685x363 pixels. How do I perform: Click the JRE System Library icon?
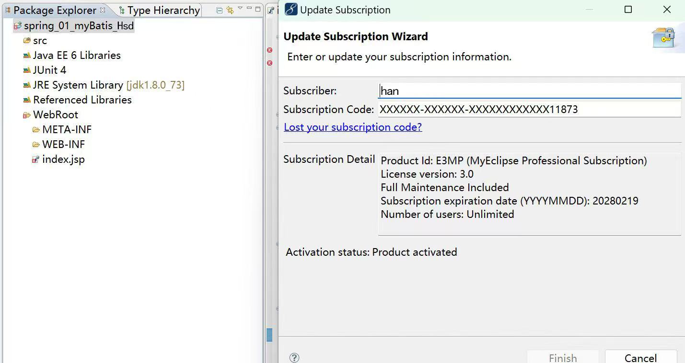[27, 85]
